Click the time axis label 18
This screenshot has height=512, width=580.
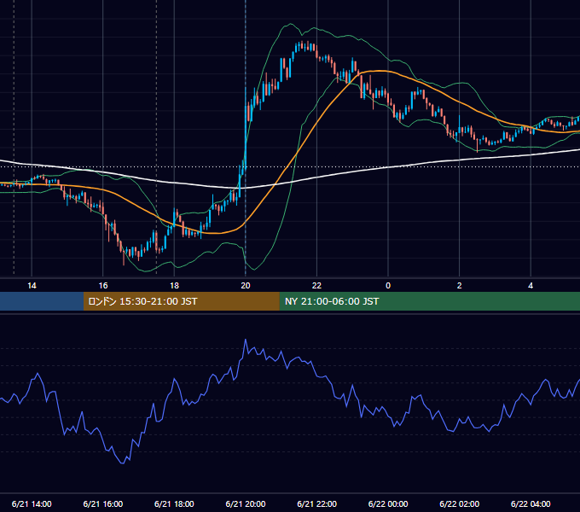[x=174, y=286]
